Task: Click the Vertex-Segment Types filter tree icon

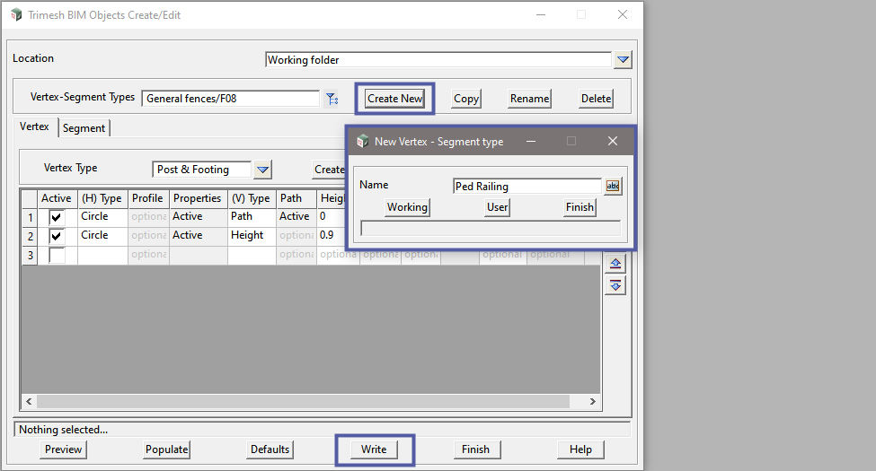Action: pos(332,99)
